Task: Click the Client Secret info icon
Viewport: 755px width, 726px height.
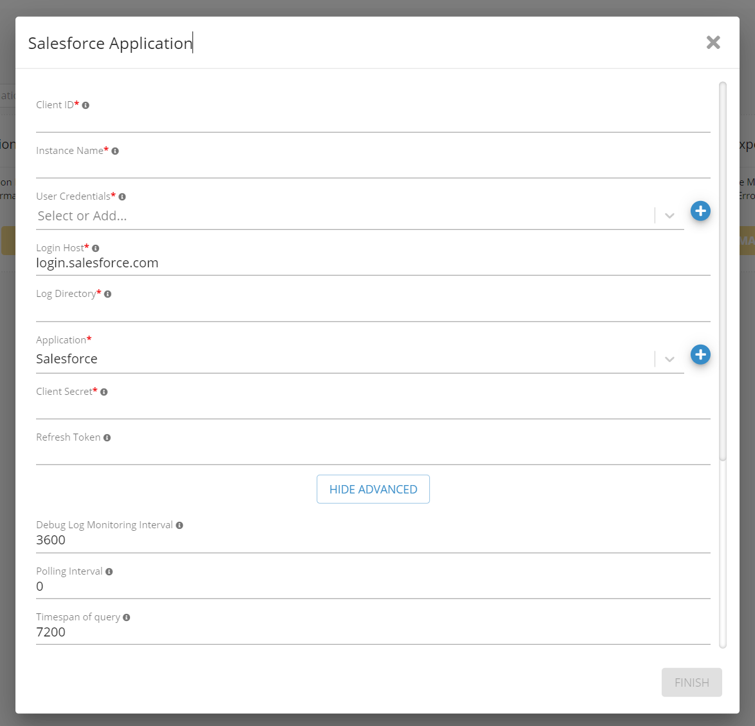Action: [104, 392]
